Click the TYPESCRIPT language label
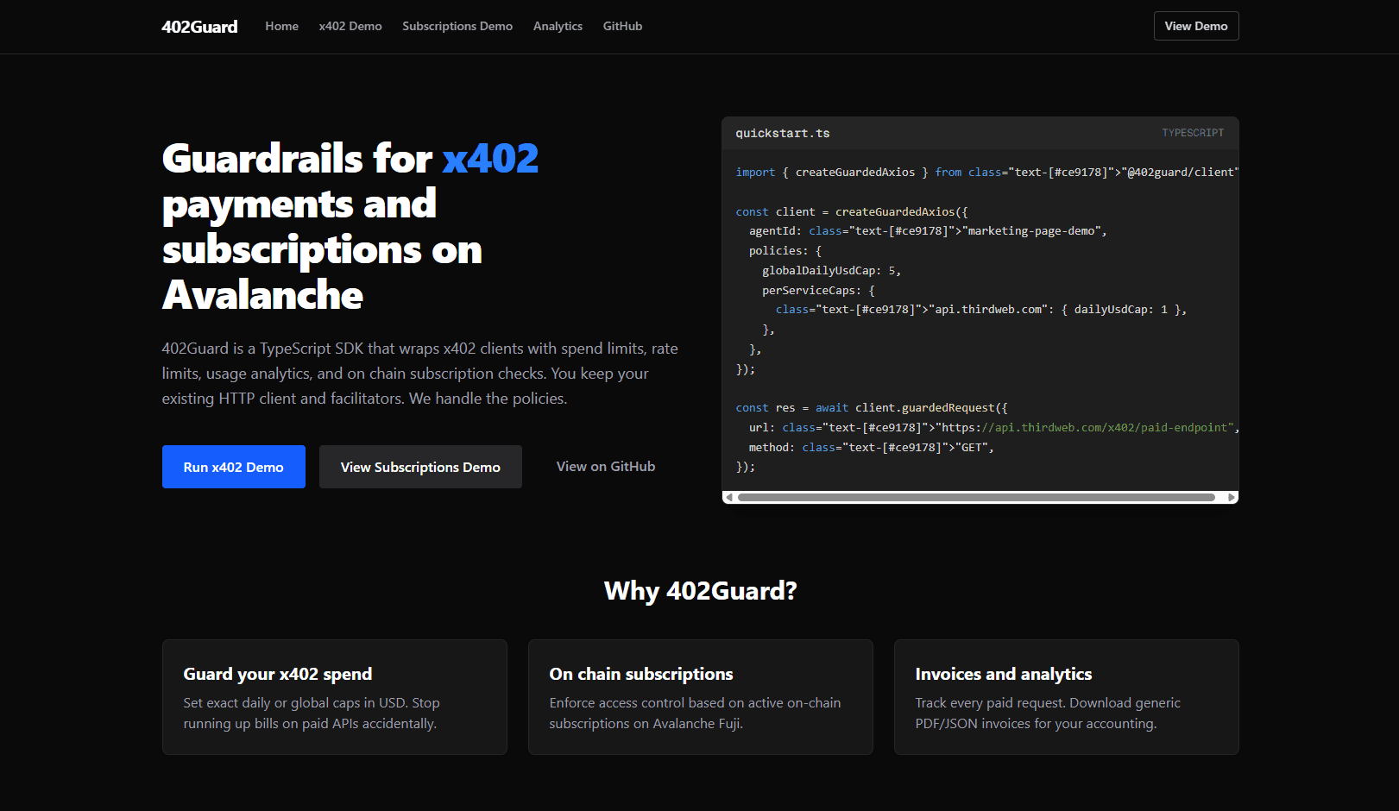 (1193, 133)
